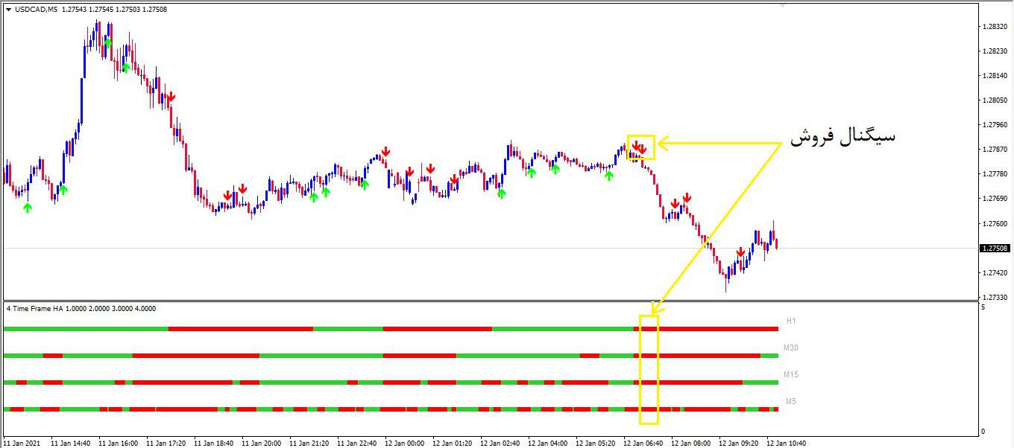
Task: Click the M15 row label in the indicator
Action: (790, 374)
